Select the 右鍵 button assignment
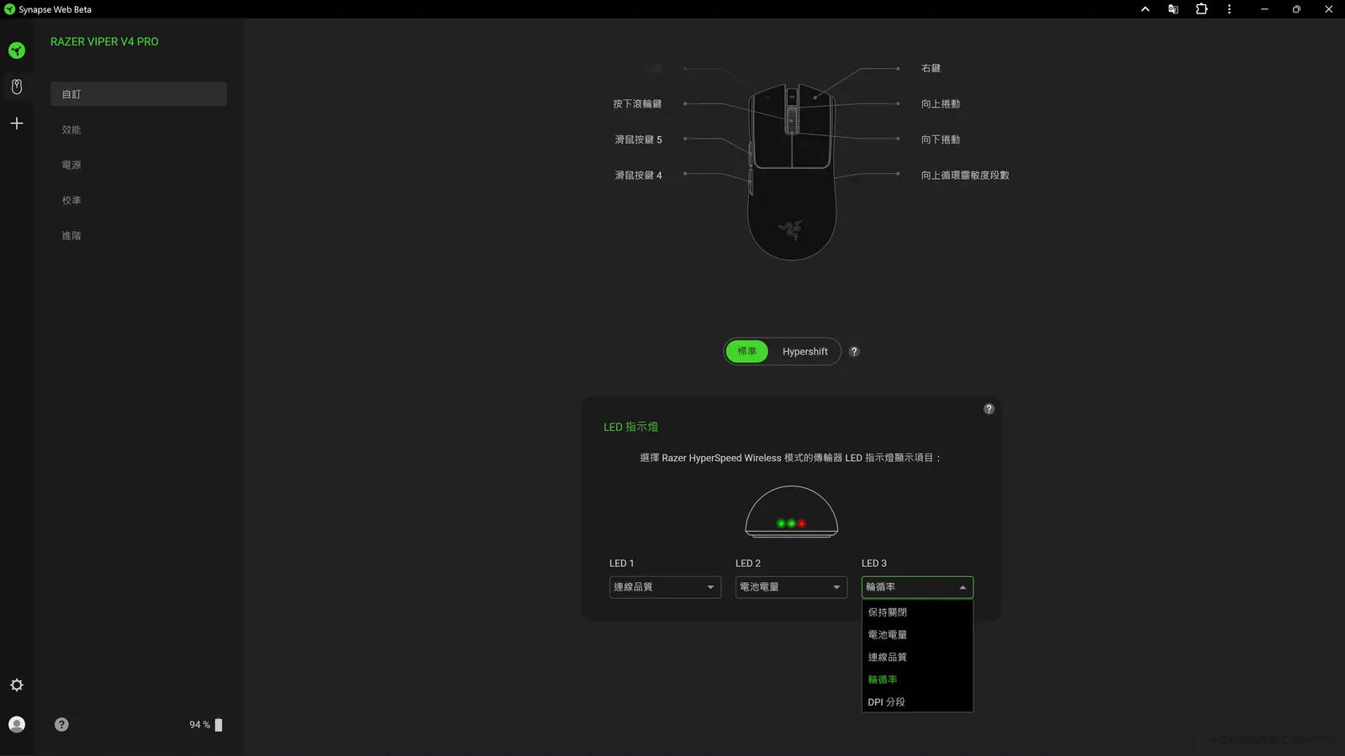This screenshot has height=756, width=1345. 931,68
